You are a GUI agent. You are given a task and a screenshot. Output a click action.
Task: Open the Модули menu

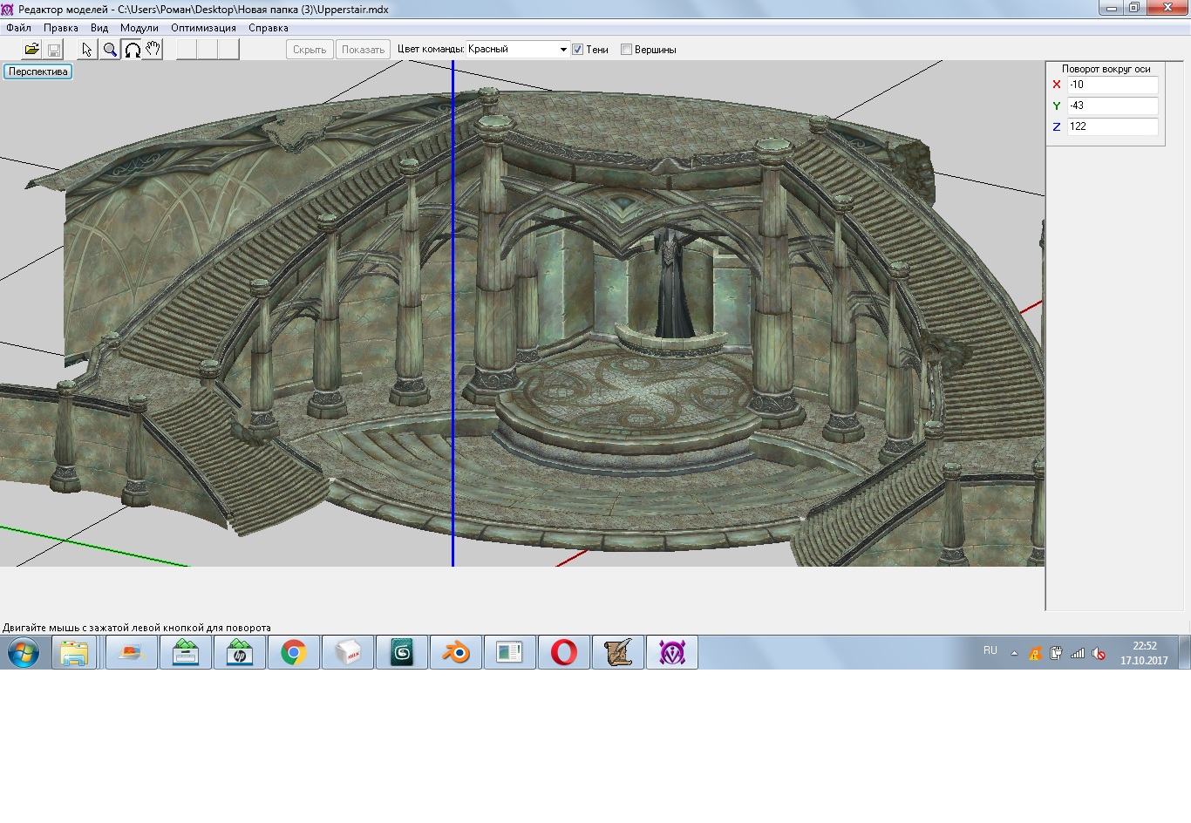(140, 28)
